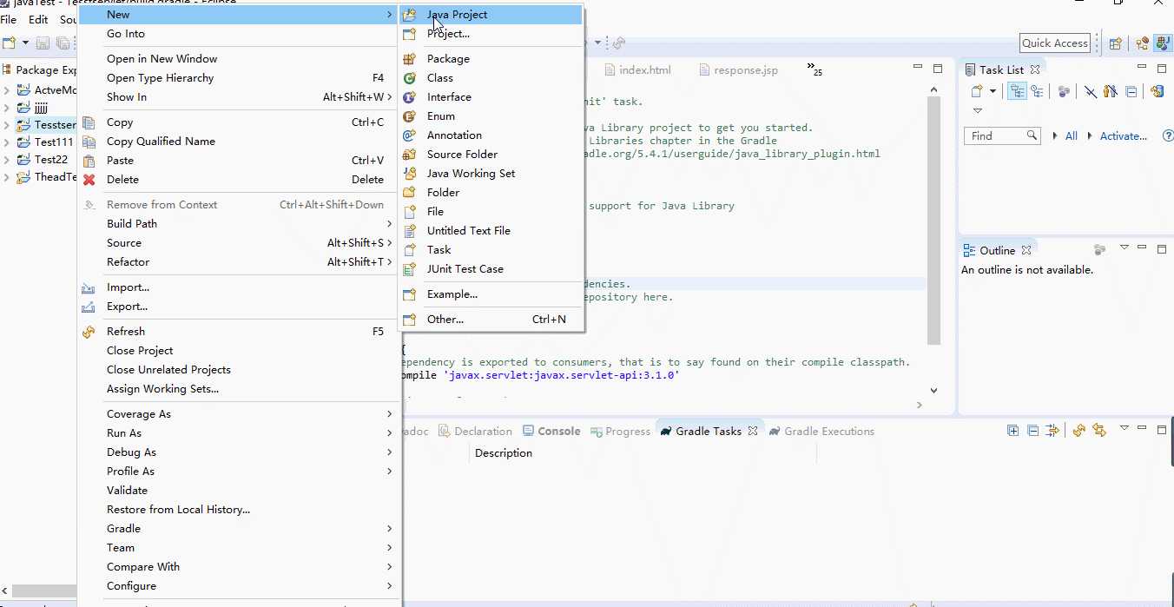Click the editor vertical scrollbar
The width and height of the screenshot is (1174, 607).
[934, 220]
